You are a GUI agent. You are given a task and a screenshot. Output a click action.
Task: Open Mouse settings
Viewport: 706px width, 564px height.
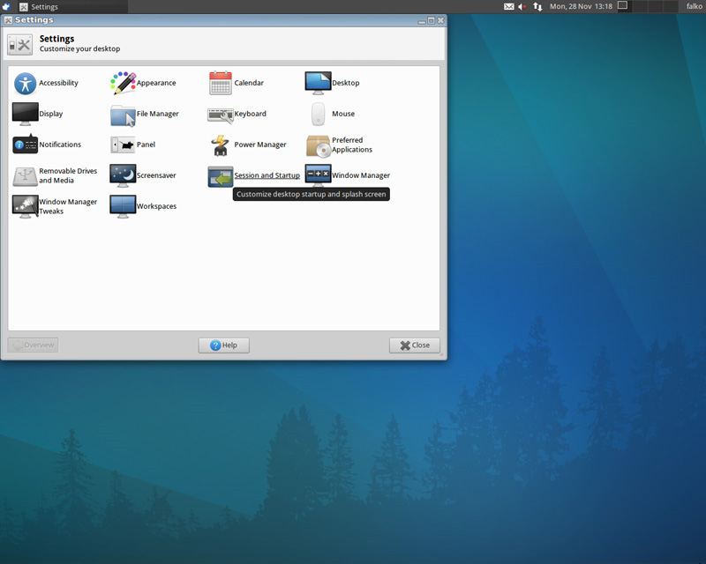(x=318, y=115)
